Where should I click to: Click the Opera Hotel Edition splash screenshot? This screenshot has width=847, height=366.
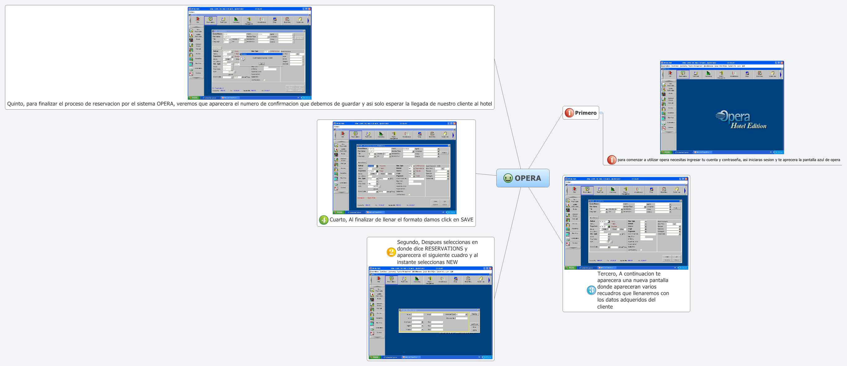(x=722, y=107)
